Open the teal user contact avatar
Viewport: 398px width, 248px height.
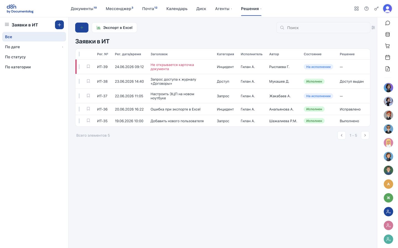pos(388,239)
